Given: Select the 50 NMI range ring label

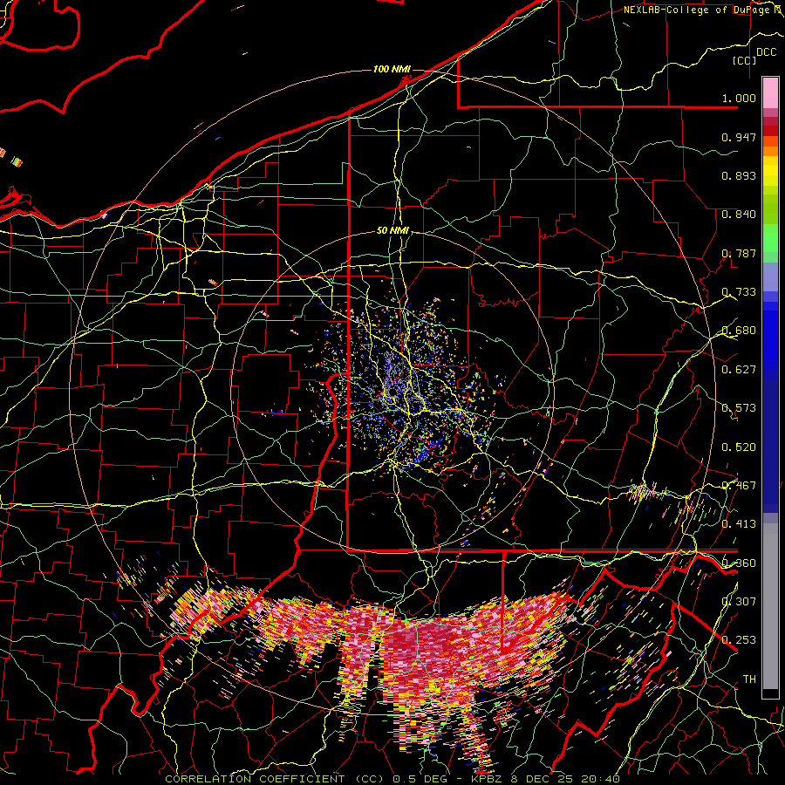Looking at the screenshot, I should [392, 230].
